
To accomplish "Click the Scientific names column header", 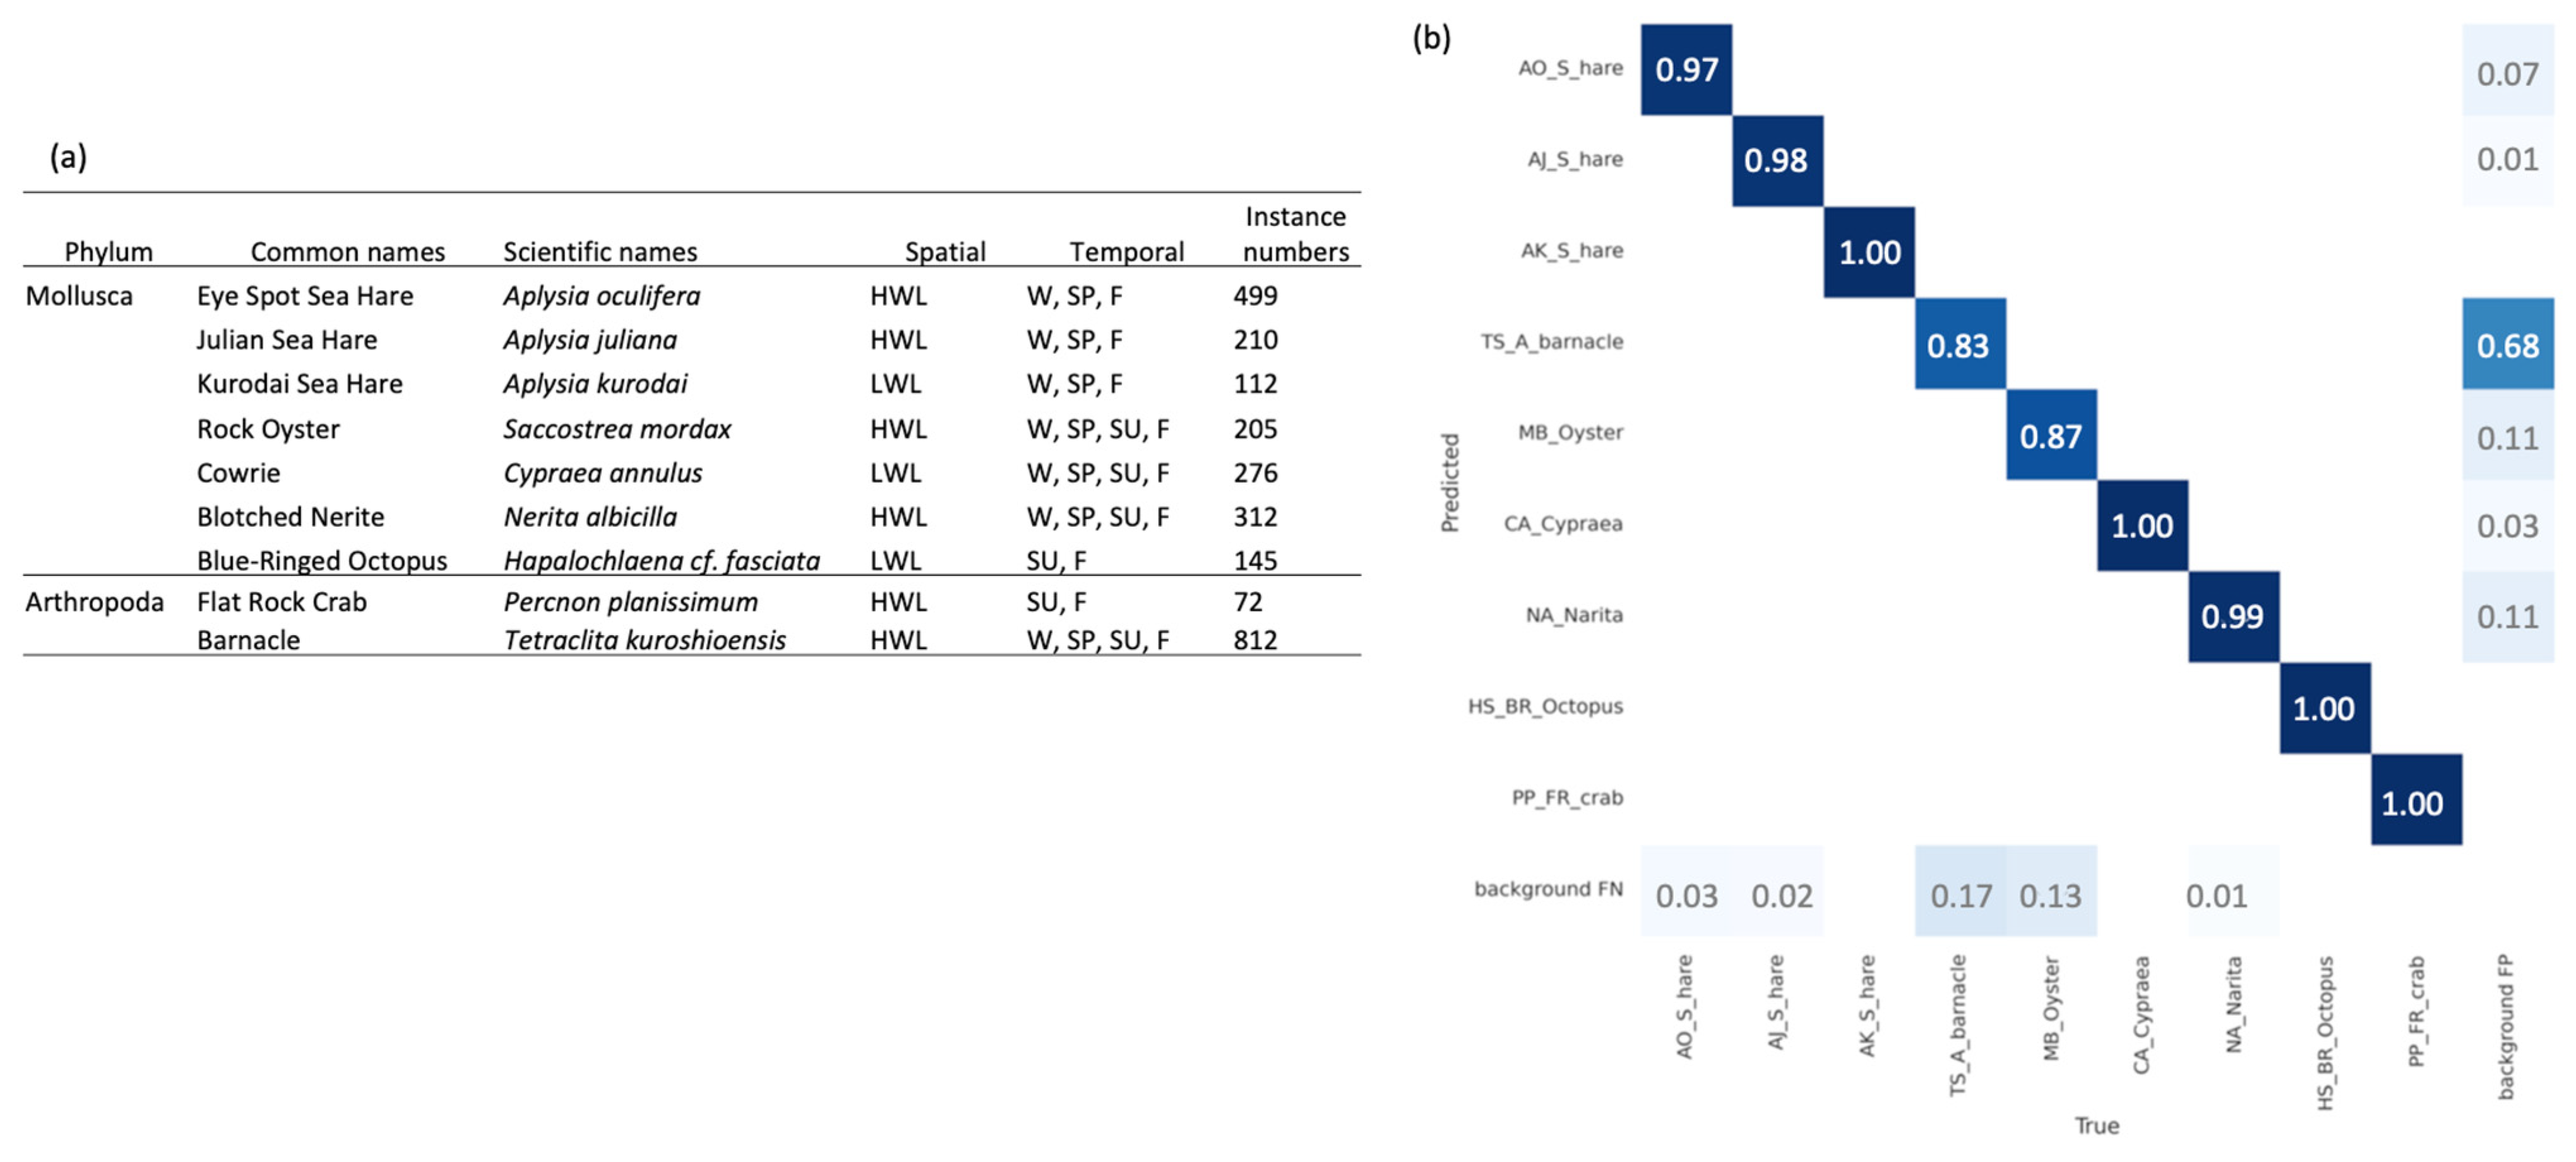I will [600, 252].
